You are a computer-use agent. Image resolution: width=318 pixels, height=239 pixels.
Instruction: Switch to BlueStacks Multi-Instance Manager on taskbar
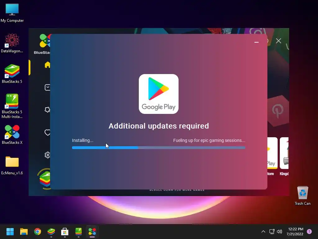coord(79,232)
